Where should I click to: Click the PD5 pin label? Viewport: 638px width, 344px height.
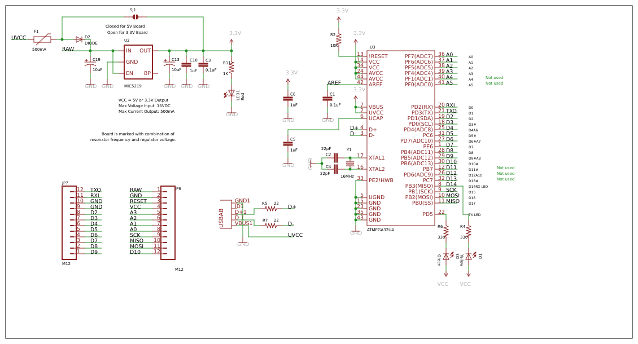pos(427,214)
